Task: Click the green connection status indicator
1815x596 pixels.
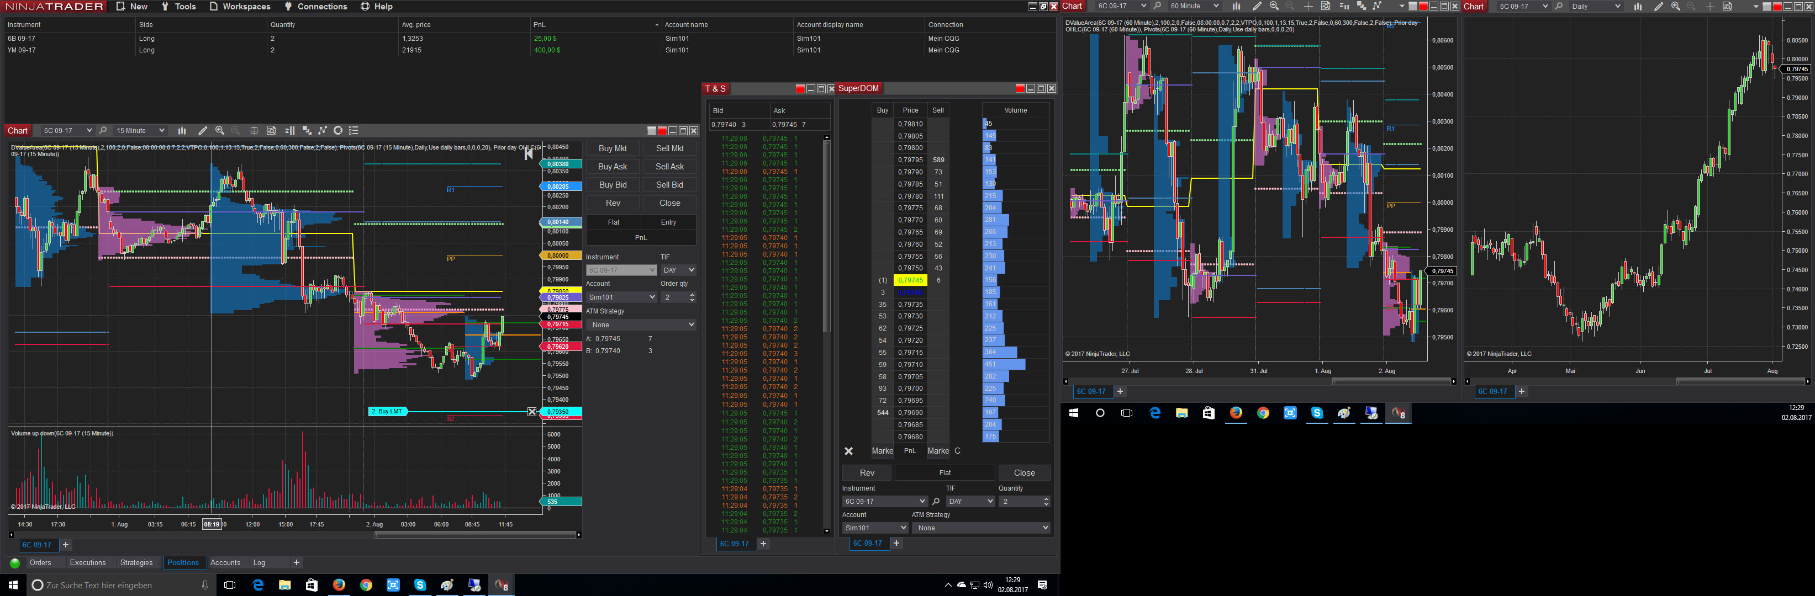Action: [15, 563]
